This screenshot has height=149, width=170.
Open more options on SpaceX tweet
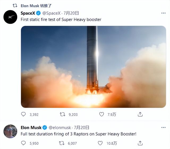pyautogui.click(x=163, y=13)
